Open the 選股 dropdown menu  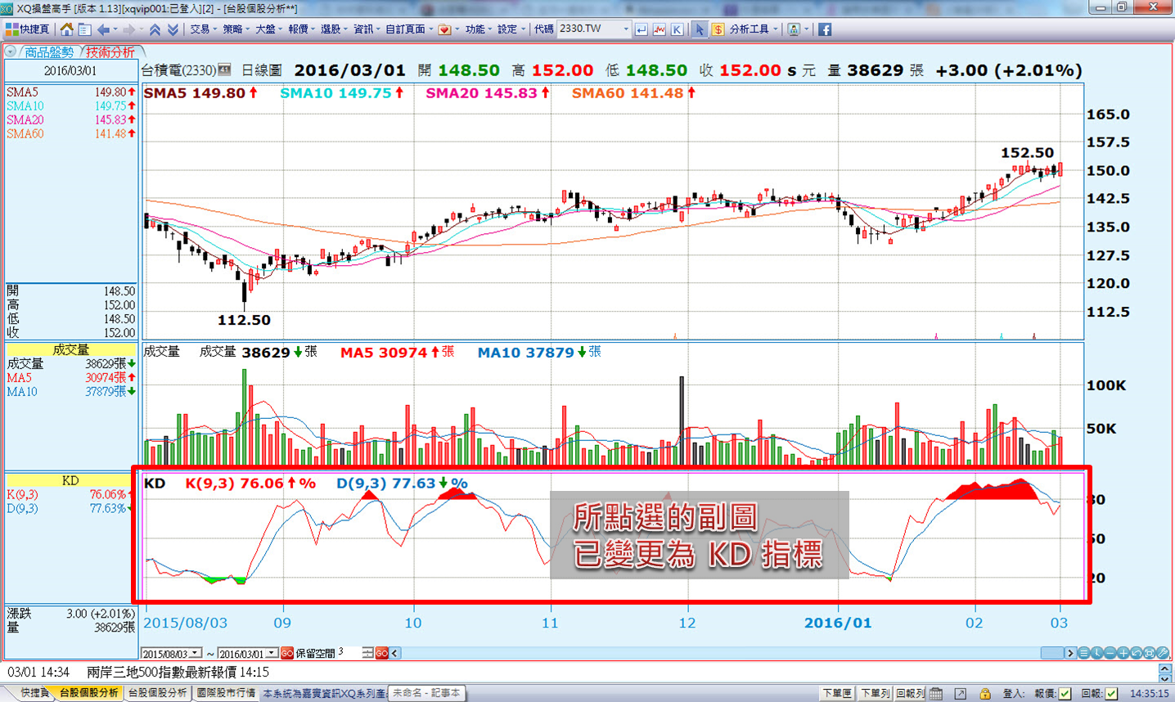pos(334,29)
